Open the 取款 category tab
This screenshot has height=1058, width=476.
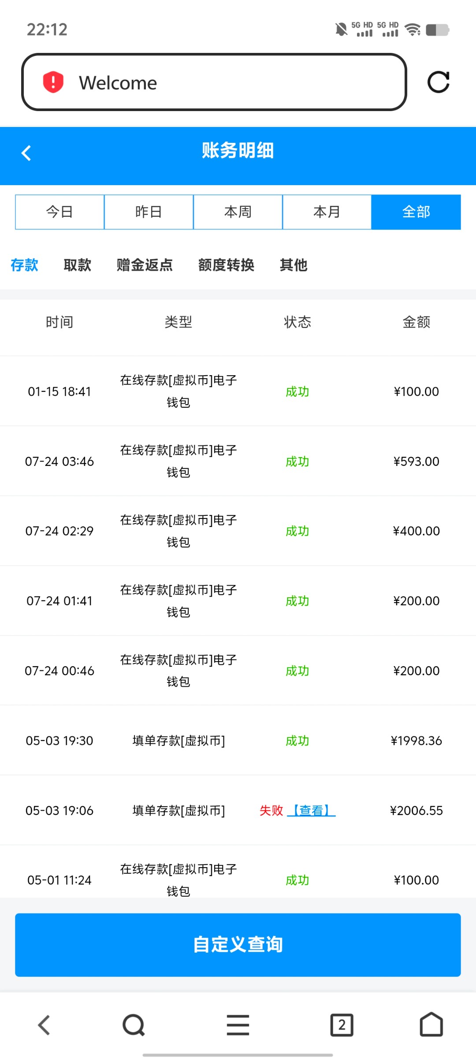tap(78, 265)
